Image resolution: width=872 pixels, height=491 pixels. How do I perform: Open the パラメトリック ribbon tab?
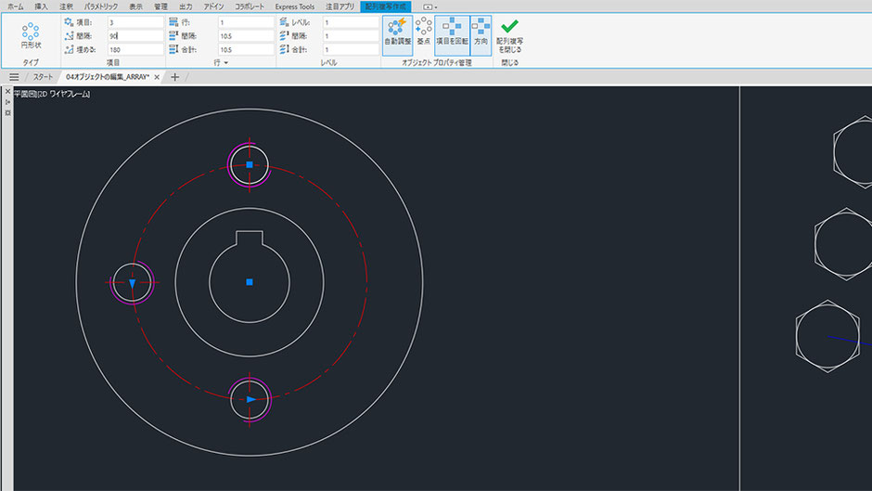click(101, 6)
